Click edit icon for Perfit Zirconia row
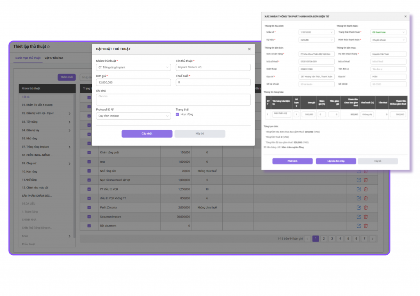The image size is (420, 296). (x=359, y=207)
